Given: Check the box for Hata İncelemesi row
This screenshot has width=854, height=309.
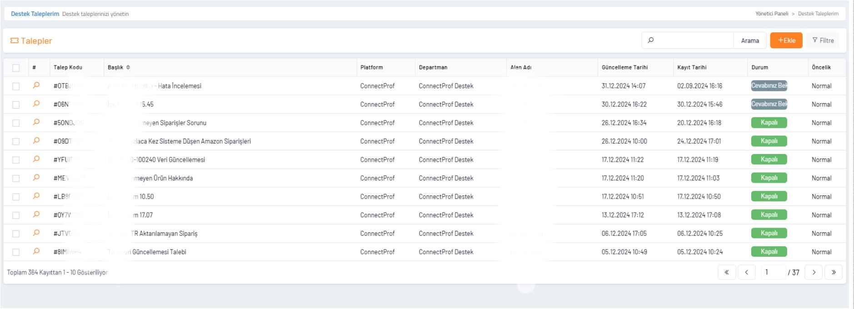Looking at the screenshot, I should [x=16, y=86].
